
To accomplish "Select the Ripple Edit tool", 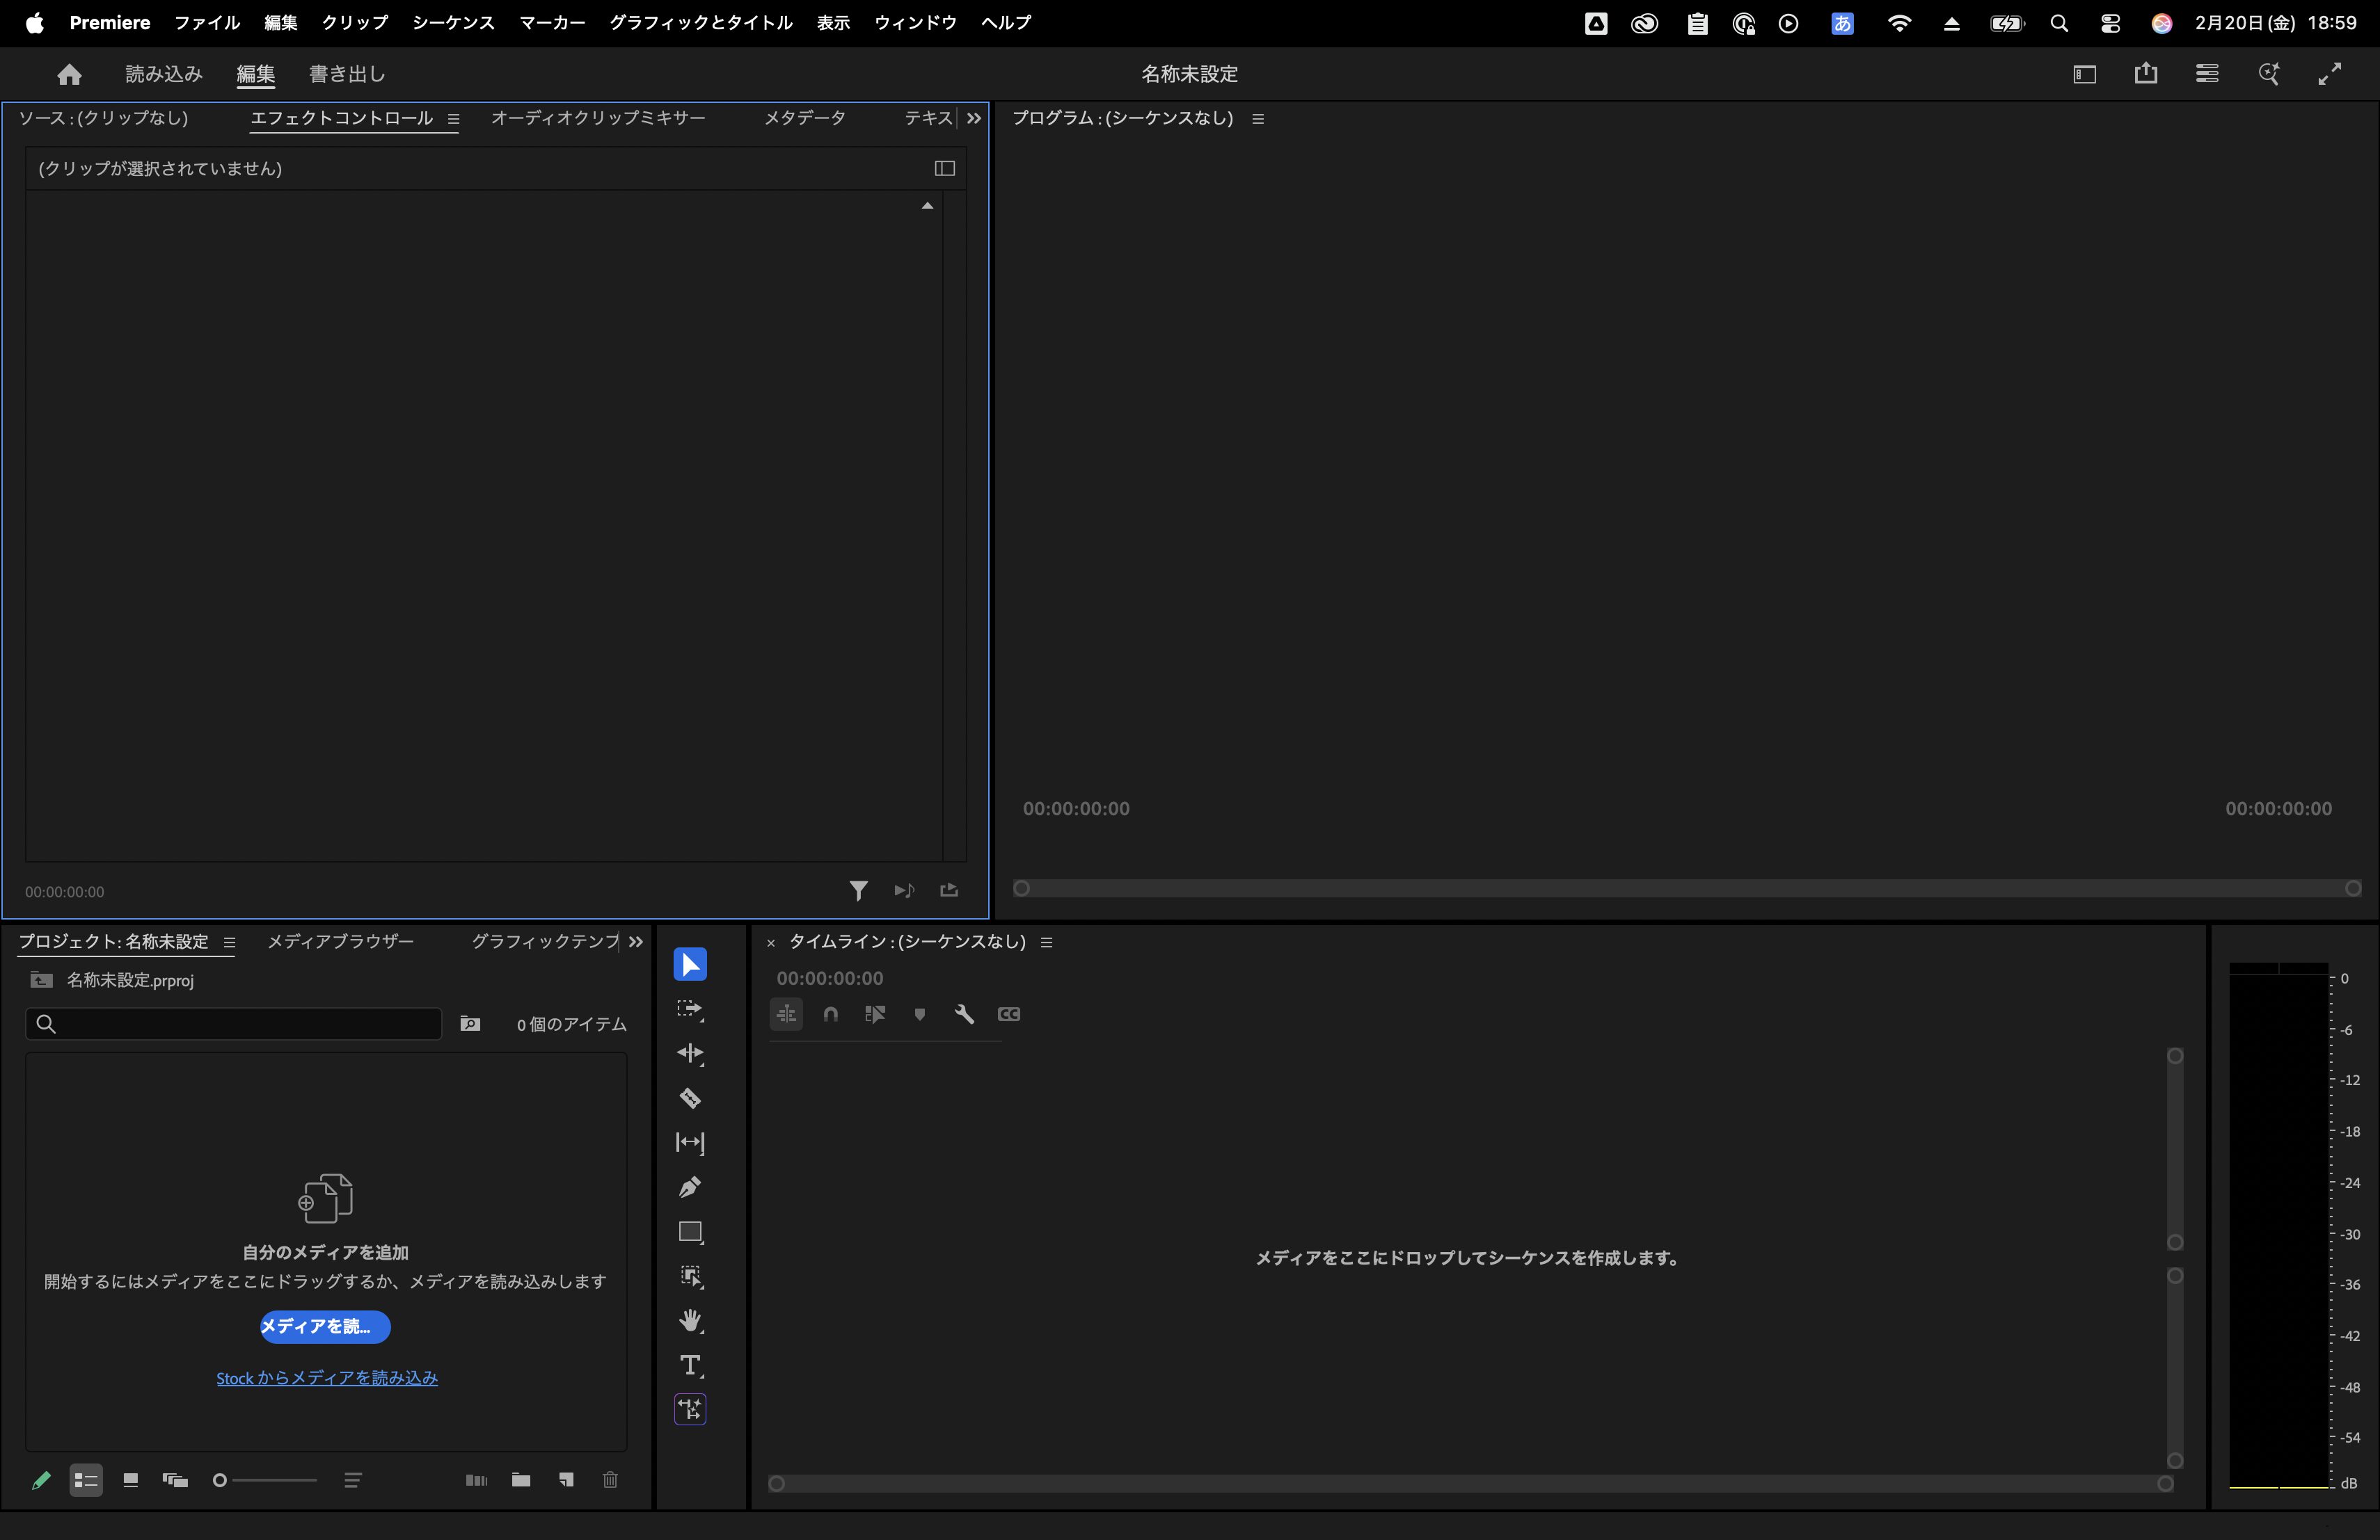I will (690, 1053).
